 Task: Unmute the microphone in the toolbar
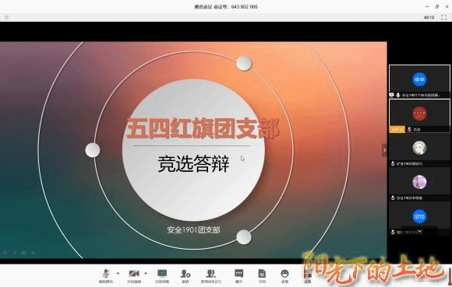pyautogui.click(x=106, y=276)
